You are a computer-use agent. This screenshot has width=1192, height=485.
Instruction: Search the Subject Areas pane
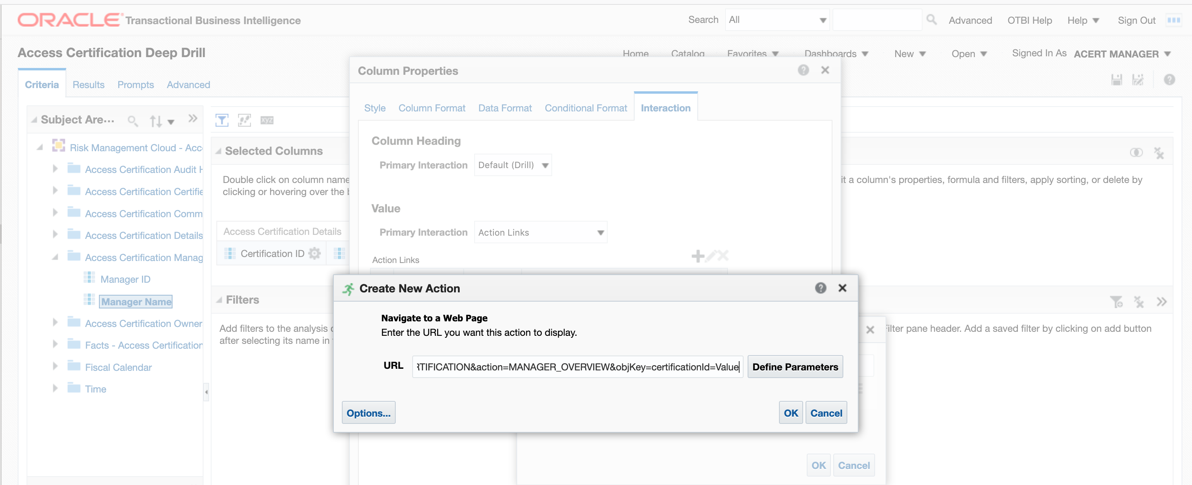pyautogui.click(x=132, y=121)
